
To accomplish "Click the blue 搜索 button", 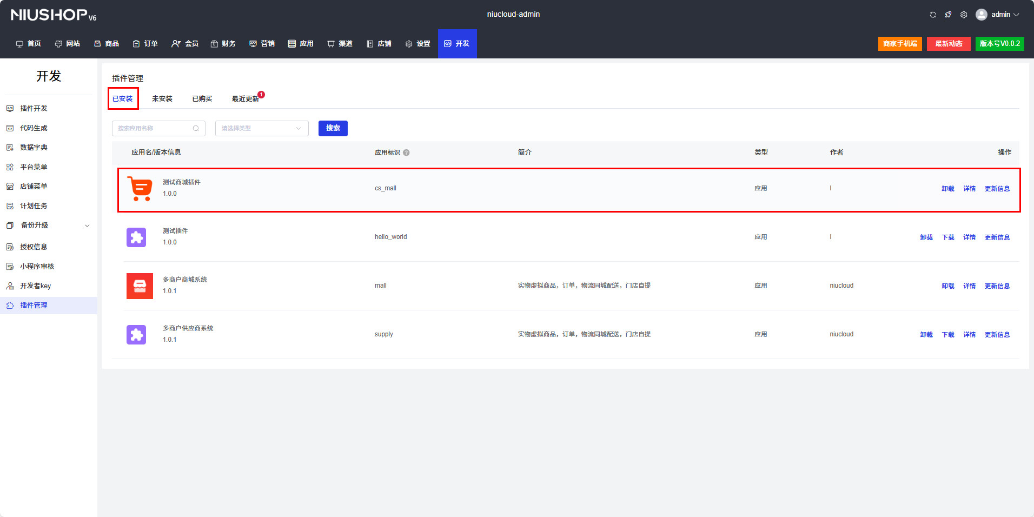I will tap(333, 128).
